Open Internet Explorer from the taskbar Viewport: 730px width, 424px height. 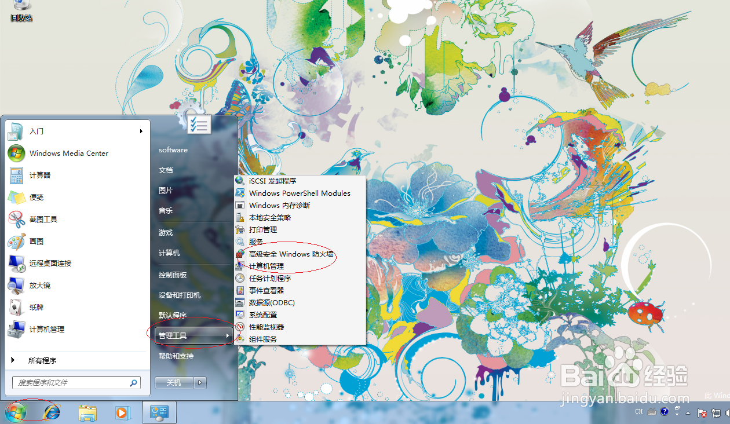pos(52,412)
